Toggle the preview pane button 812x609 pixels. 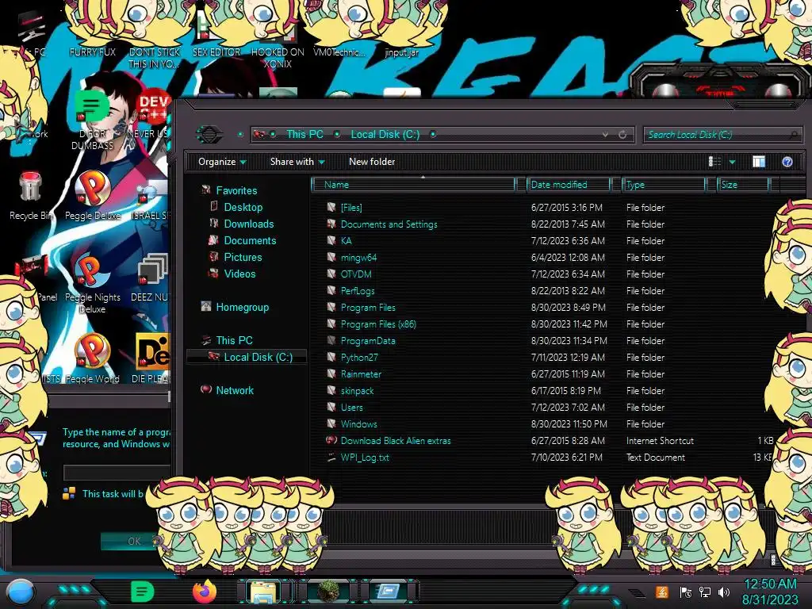click(759, 162)
